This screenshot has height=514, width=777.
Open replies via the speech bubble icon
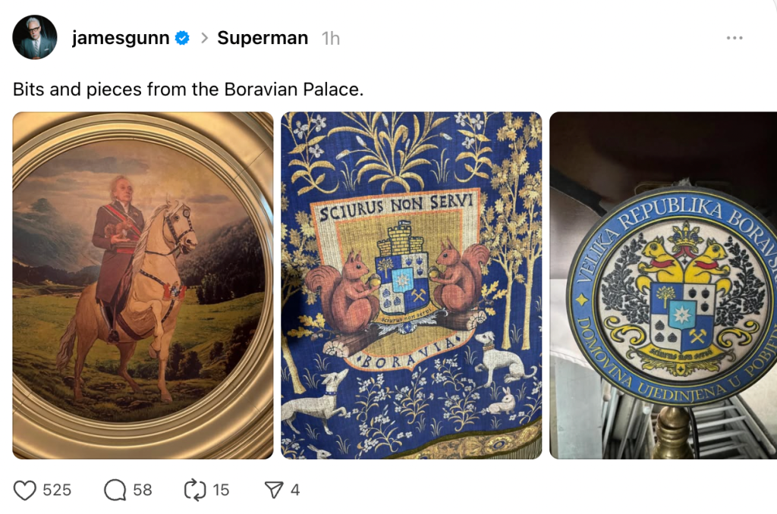114,490
